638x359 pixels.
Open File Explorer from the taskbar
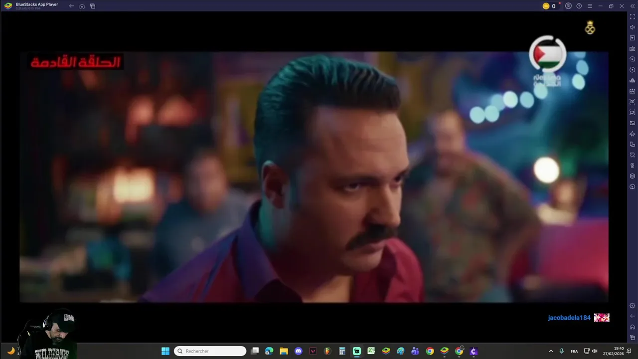coord(284,351)
